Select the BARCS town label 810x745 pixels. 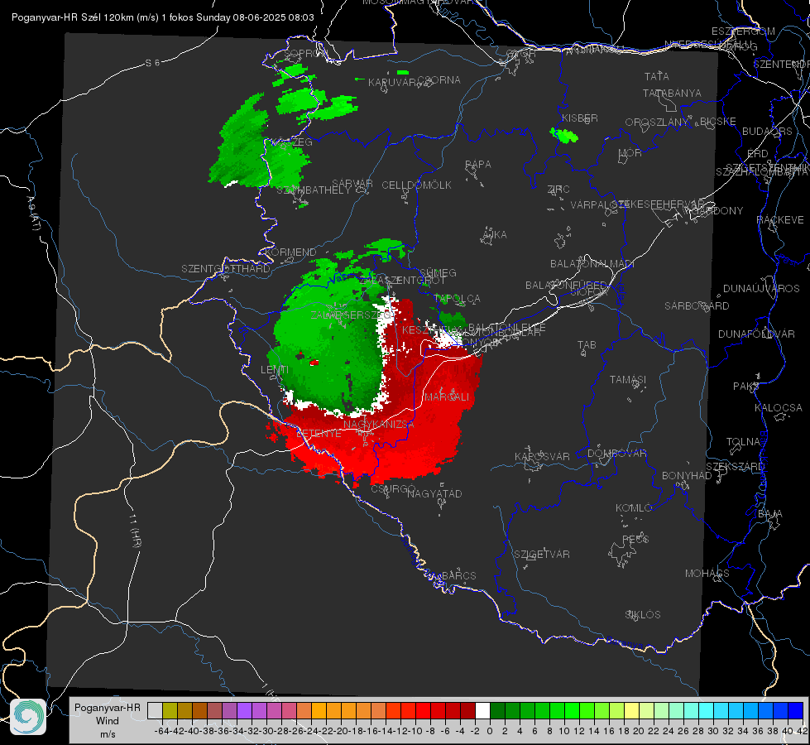click(x=458, y=575)
